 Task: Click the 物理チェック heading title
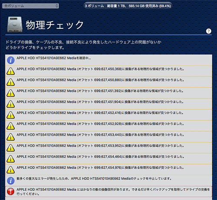[55, 25]
